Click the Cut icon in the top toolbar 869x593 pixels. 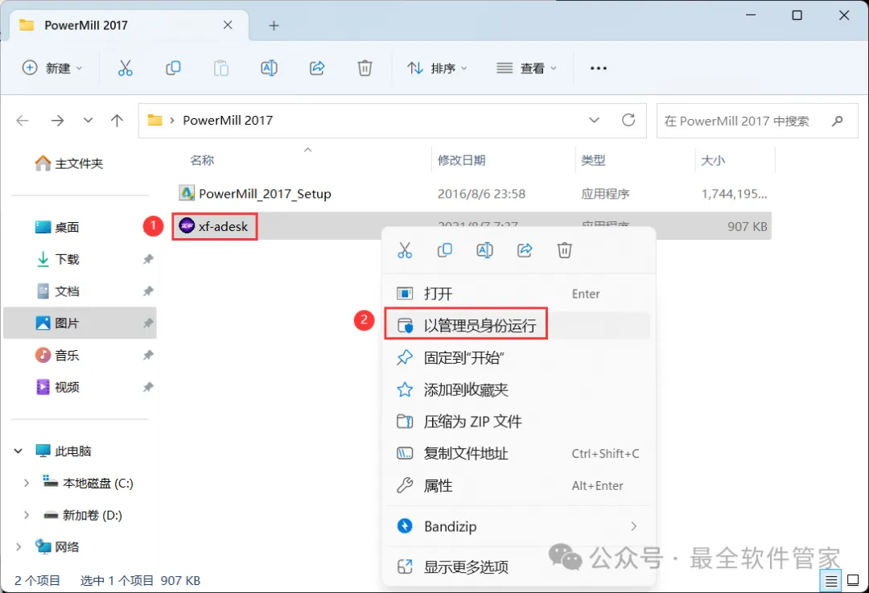click(126, 68)
